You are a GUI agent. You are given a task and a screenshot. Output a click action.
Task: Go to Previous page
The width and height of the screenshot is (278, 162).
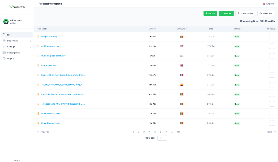[43, 132]
